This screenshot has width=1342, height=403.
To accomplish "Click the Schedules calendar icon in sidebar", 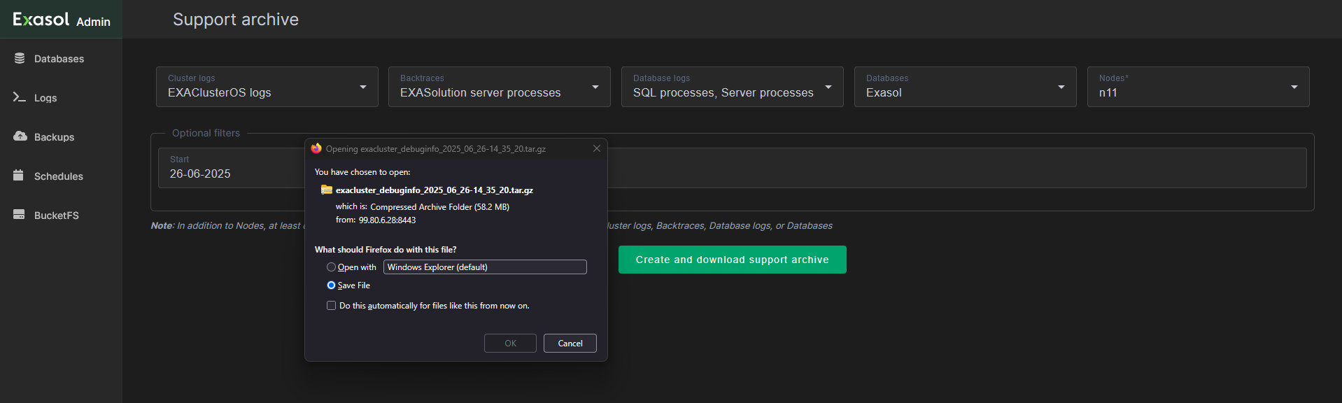I will click(19, 176).
